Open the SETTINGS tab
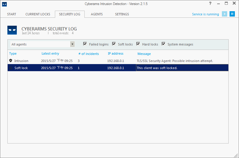 click(x=122, y=14)
